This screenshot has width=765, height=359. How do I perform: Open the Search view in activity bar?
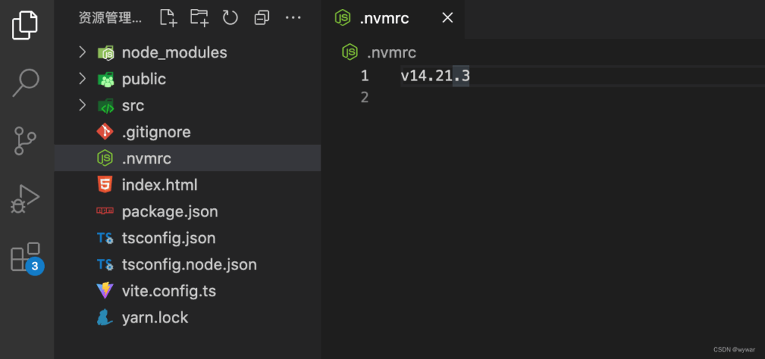tap(25, 83)
